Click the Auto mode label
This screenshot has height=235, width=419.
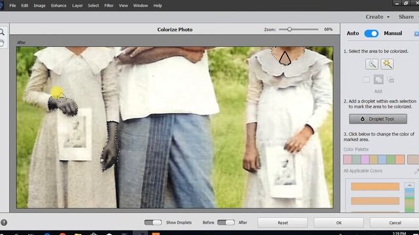[353, 33]
